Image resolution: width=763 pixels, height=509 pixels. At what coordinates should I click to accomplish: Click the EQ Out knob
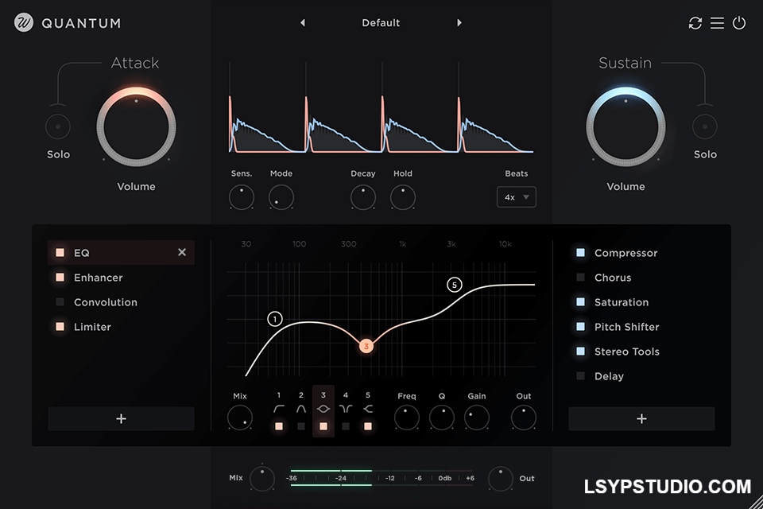tap(524, 418)
